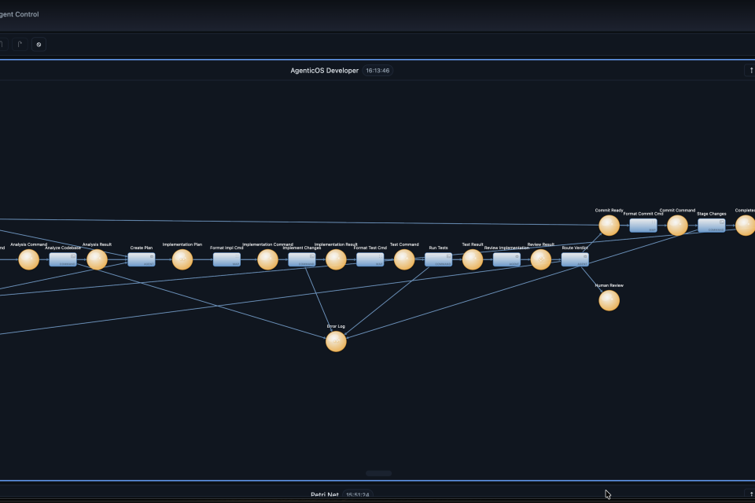Select the Analyze Codebase command transition
755x503 pixels.
click(x=63, y=259)
